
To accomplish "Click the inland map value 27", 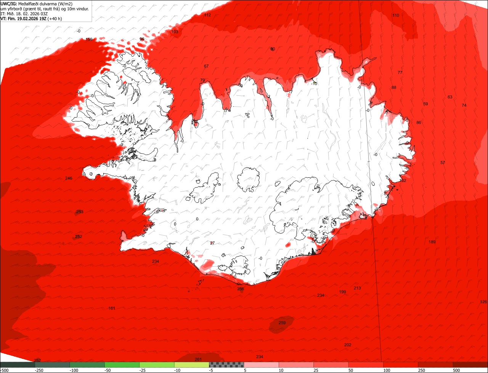I will (x=212, y=243).
